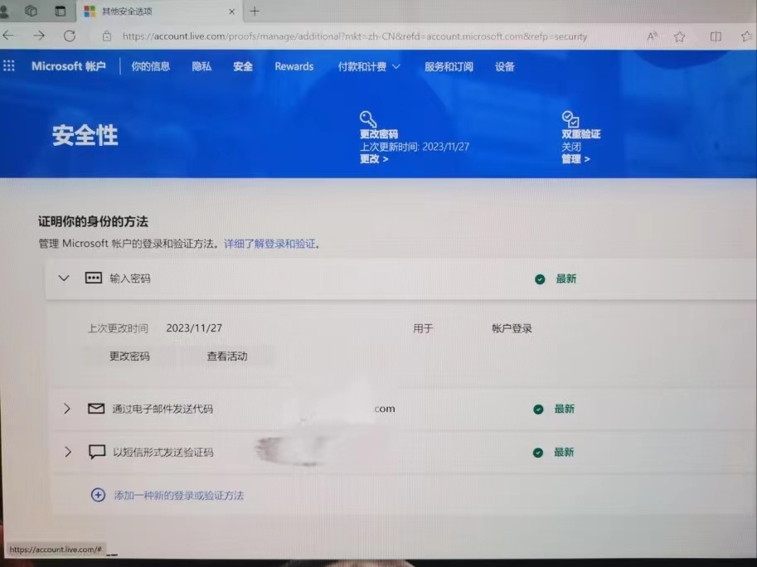Click 添加一种新的登录或验证方法 link
This screenshot has width=757, height=567.
[178, 495]
